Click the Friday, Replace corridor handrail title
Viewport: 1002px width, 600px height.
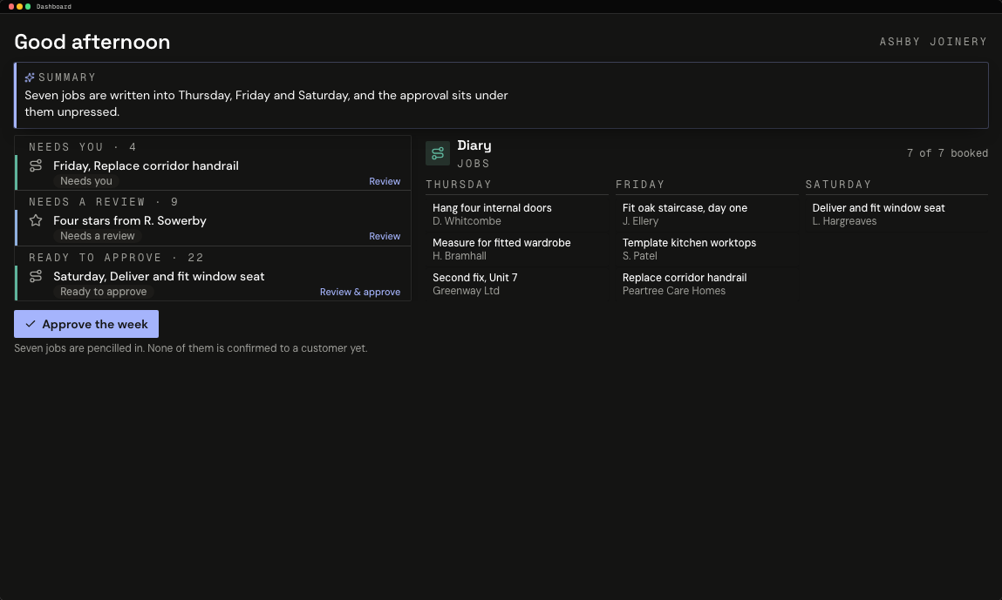[146, 165]
